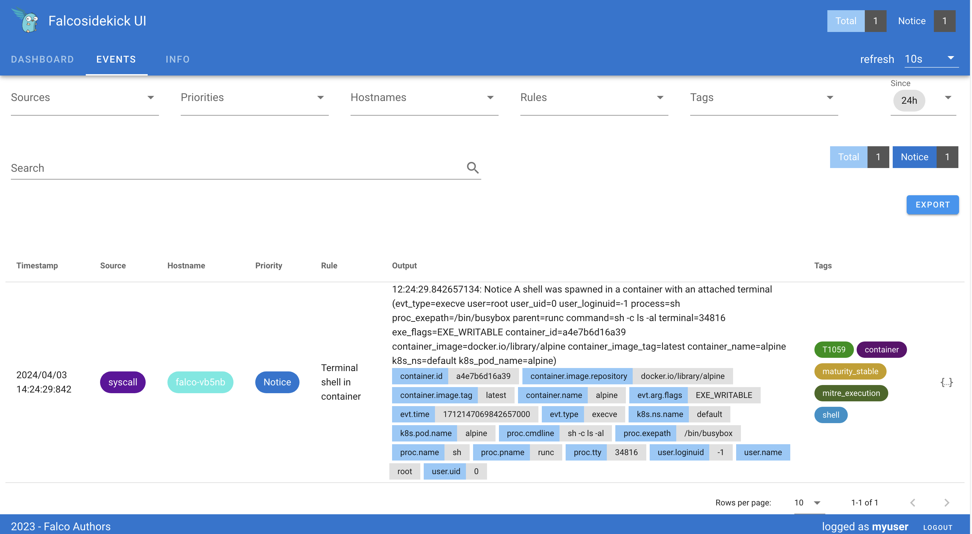Toggle the Notice filter button above Export
Image resolution: width=972 pixels, height=534 pixels.
point(914,157)
